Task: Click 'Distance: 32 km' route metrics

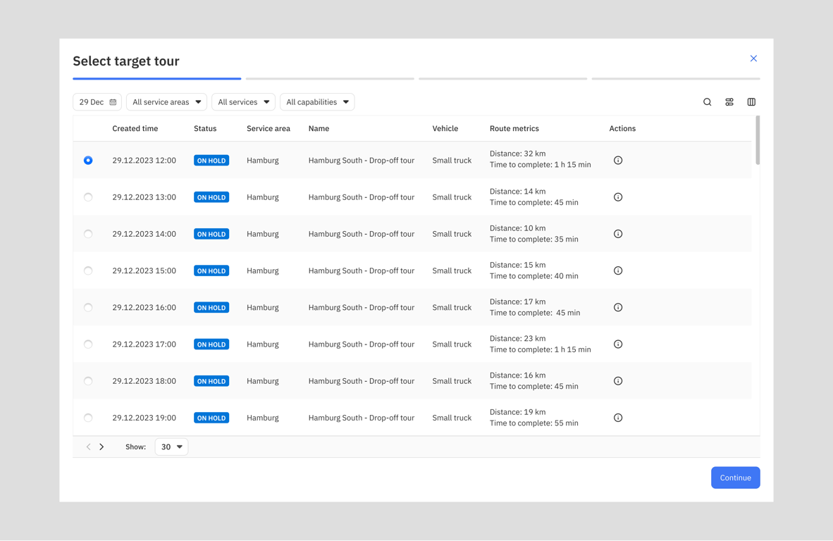Action: [x=517, y=154]
